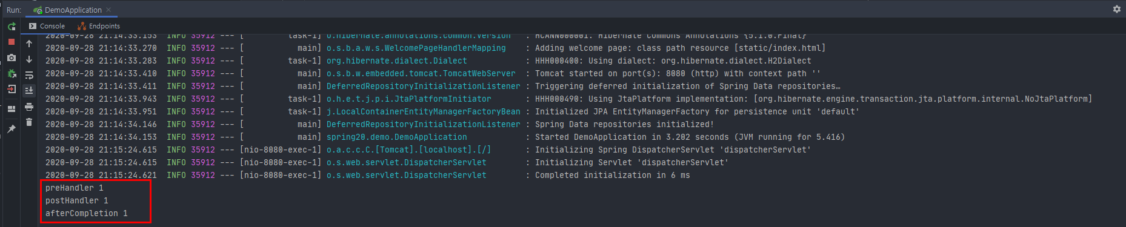Click 'Adding welcome page' log message
Screen dimensions: 1126x227
[x=680, y=48]
